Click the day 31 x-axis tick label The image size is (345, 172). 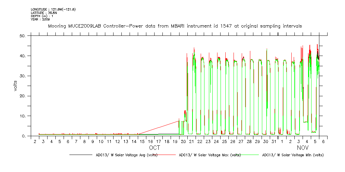coord(274,141)
